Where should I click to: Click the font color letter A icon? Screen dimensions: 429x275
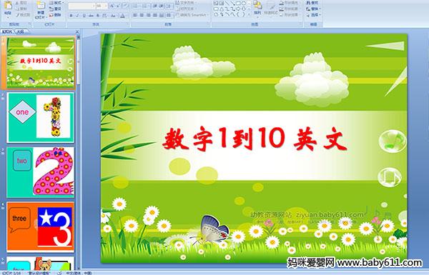pos(122,16)
